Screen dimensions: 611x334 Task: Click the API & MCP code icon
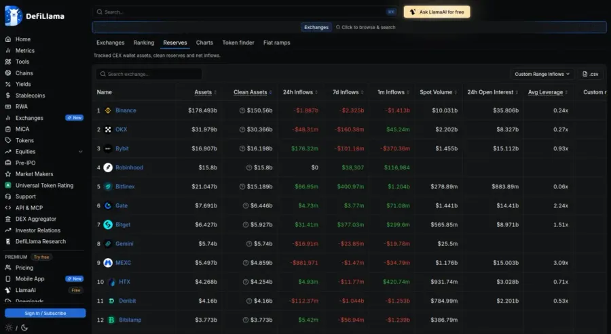tap(7, 207)
